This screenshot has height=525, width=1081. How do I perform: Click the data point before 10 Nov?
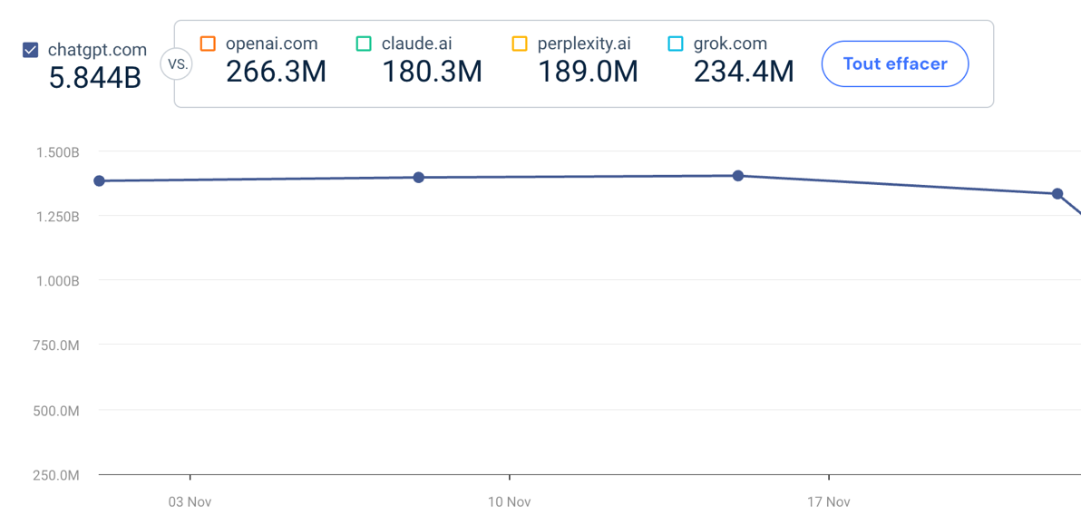pyautogui.click(x=419, y=178)
